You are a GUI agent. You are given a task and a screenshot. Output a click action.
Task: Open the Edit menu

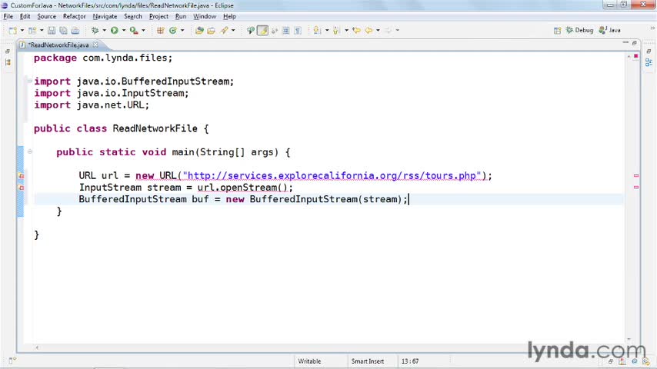tap(25, 16)
